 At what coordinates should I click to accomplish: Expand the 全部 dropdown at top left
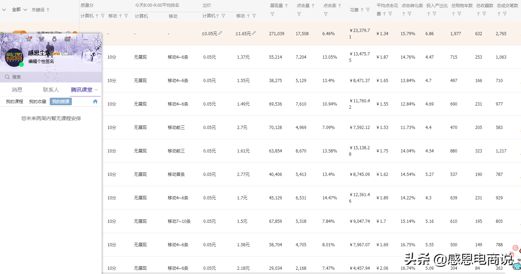(18, 10)
